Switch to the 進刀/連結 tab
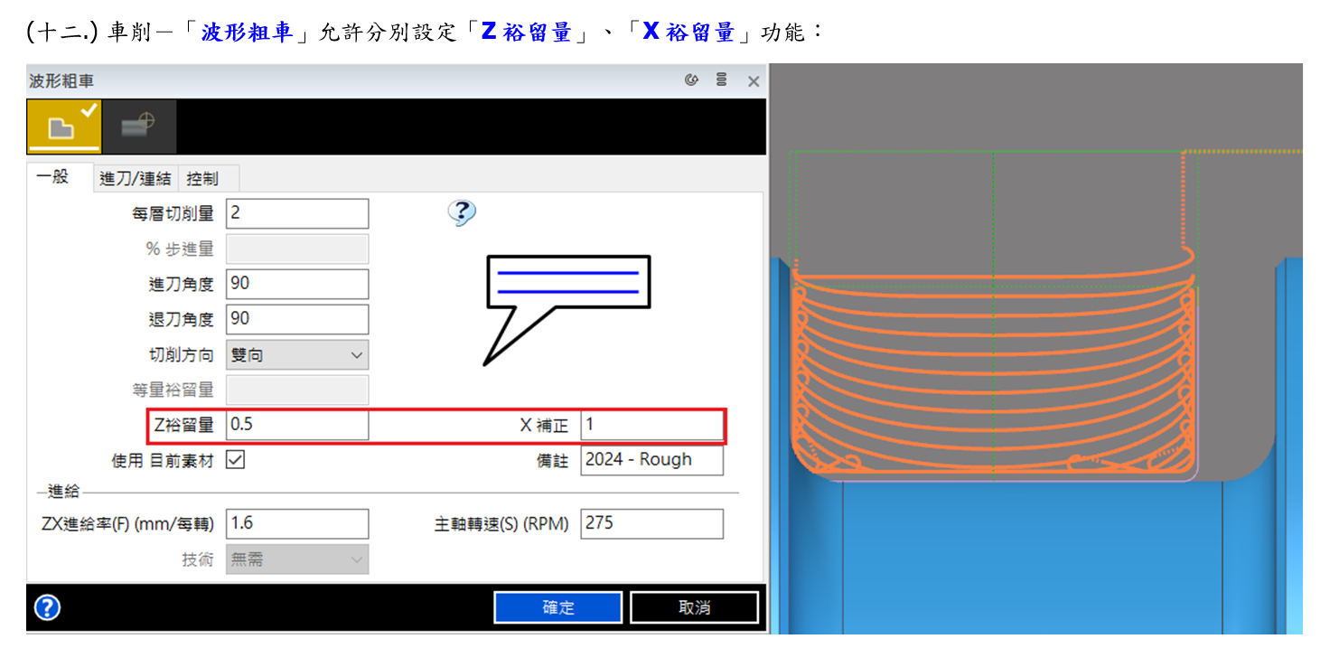The image size is (1339, 667). pyautogui.click(x=136, y=179)
